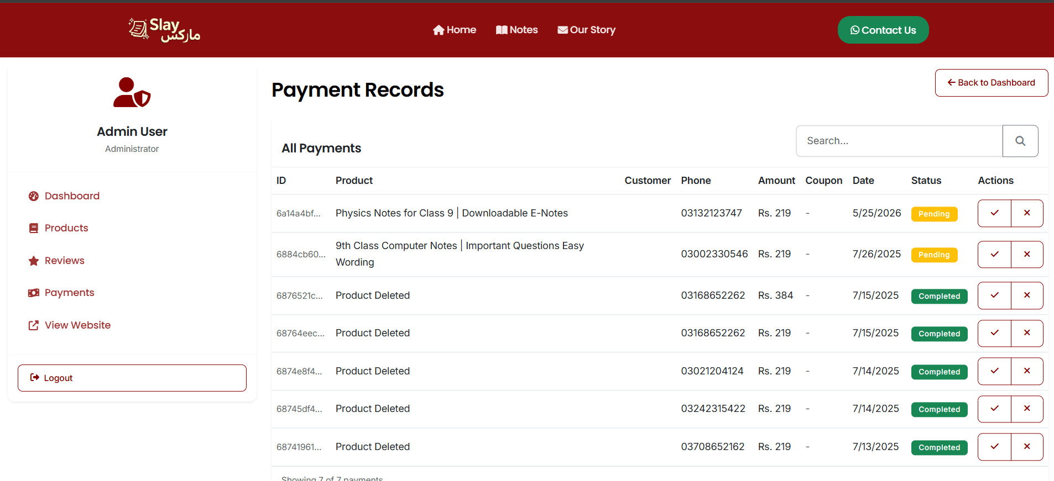
Task: Focus the payments Search field
Action: click(899, 141)
